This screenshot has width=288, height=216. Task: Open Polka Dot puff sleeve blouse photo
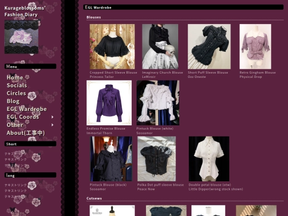tap(157, 159)
